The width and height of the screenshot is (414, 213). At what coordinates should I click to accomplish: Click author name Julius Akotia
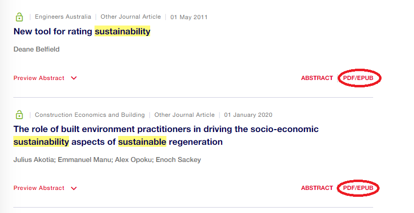pos(33,160)
